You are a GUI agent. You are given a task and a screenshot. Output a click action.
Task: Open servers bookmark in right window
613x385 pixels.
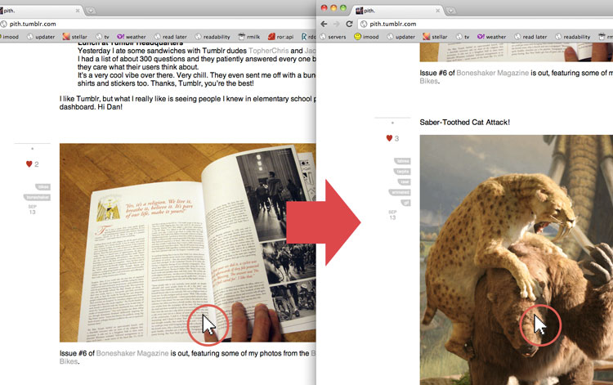click(333, 37)
